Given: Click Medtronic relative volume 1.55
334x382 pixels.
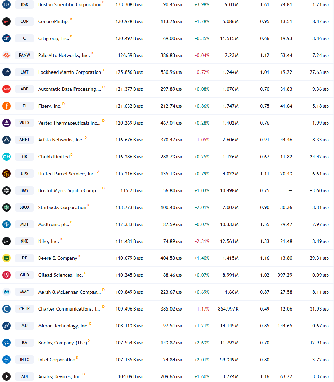Looking at the screenshot, I should (x=265, y=224).
